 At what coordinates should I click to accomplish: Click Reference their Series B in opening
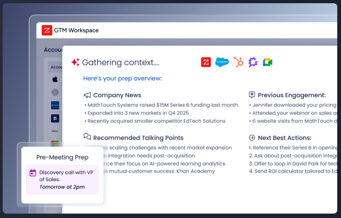[293, 148]
